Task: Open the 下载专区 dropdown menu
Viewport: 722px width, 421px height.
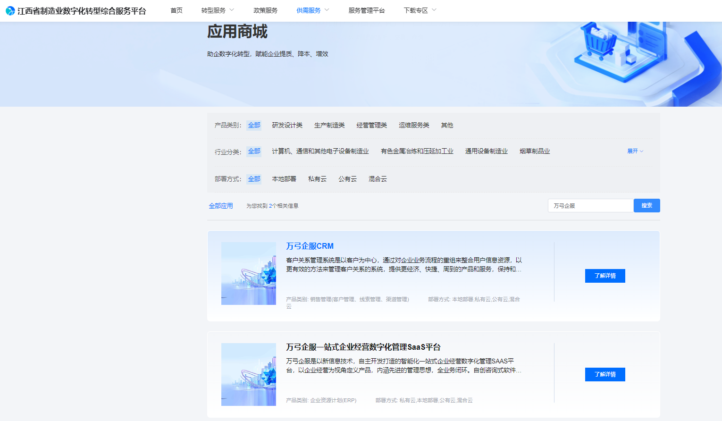Action: pyautogui.click(x=420, y=10)
